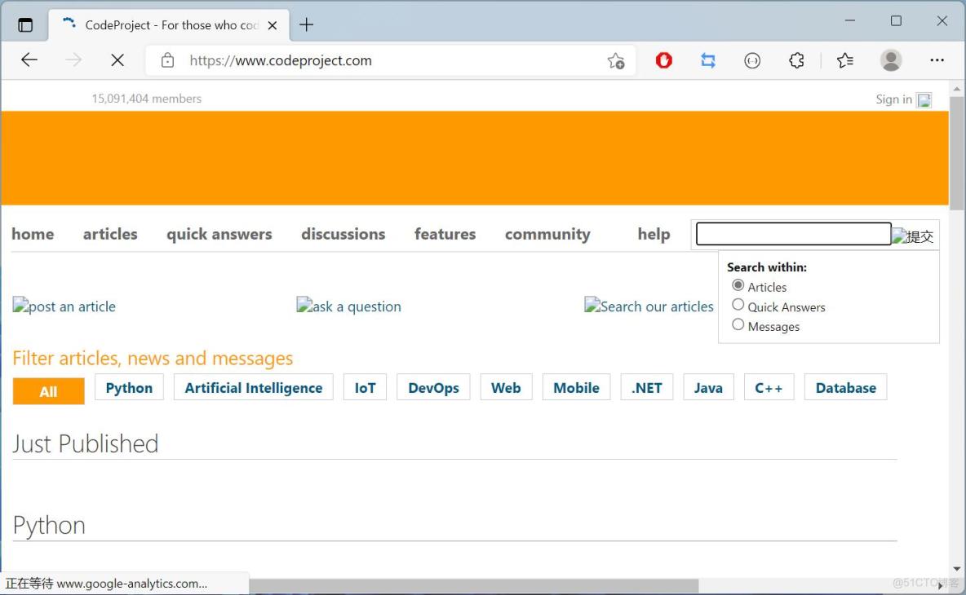Filter by Java
Viewport: 966px width, 595px height.
point(708,387)
